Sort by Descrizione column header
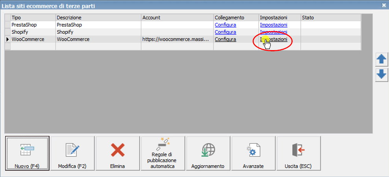Screen dimensions: 389x177 (x=98, y=18)
